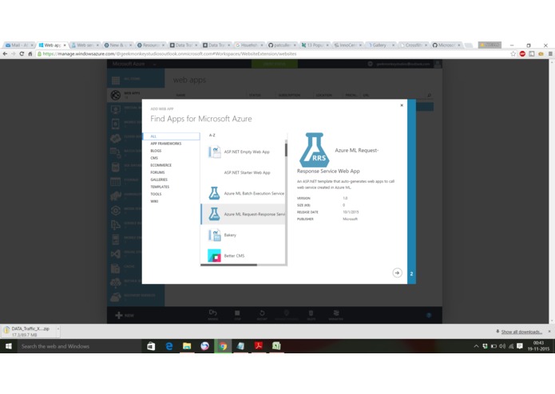Select CMS category
The width and height of the screenshot is (555, 394).
154,158
